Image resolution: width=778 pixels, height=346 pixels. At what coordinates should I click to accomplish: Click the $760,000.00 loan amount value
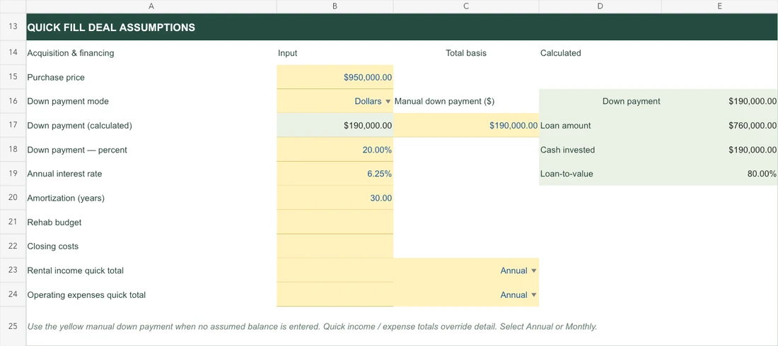[753, 126]
